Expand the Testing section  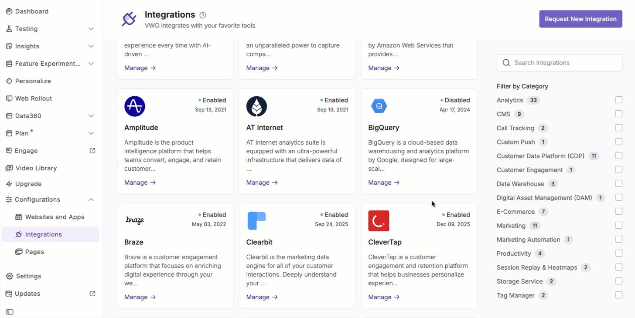point(91,28)
